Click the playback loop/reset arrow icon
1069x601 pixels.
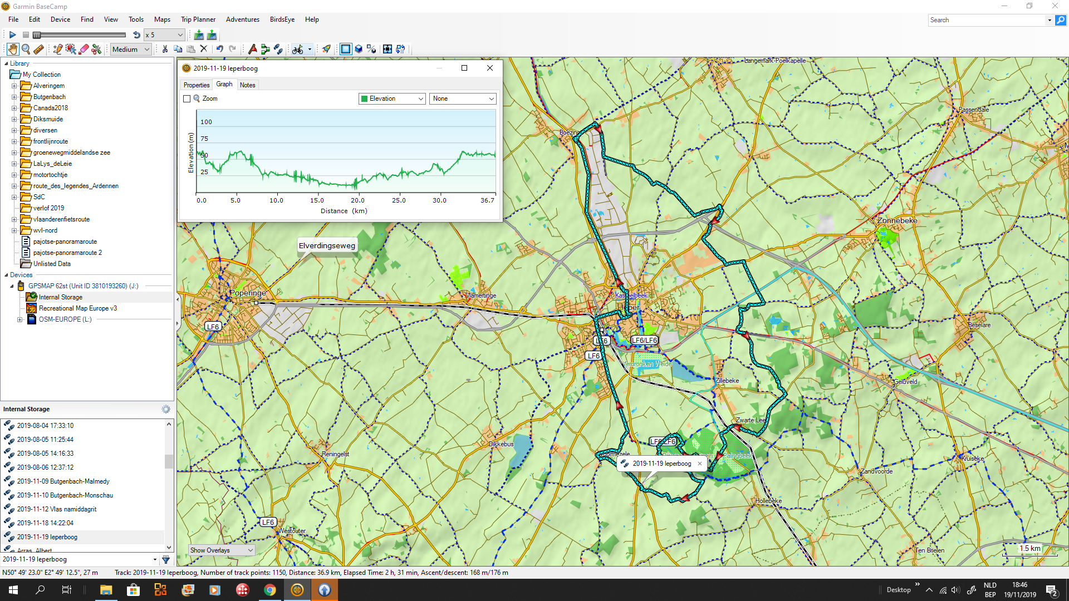pos(136,35)
